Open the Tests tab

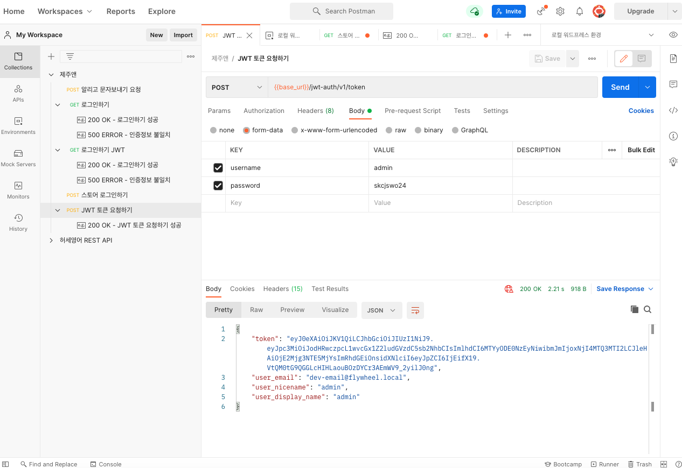462,111
